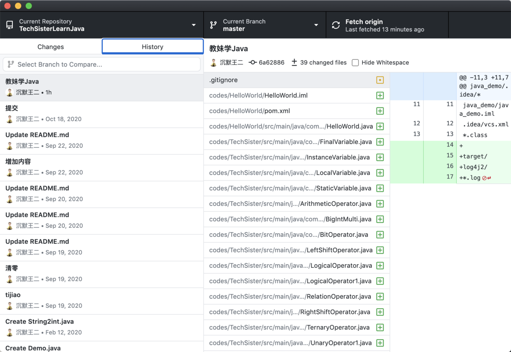
Task: Click added icon for RelationOperator.java
Action: coord(380,297)
